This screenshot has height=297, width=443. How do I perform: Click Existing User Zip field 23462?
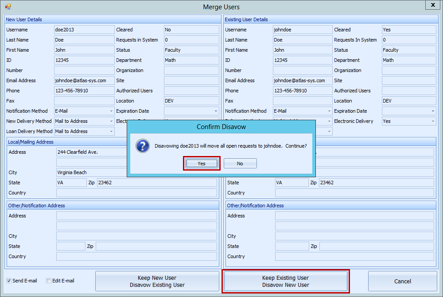(377, 183)
